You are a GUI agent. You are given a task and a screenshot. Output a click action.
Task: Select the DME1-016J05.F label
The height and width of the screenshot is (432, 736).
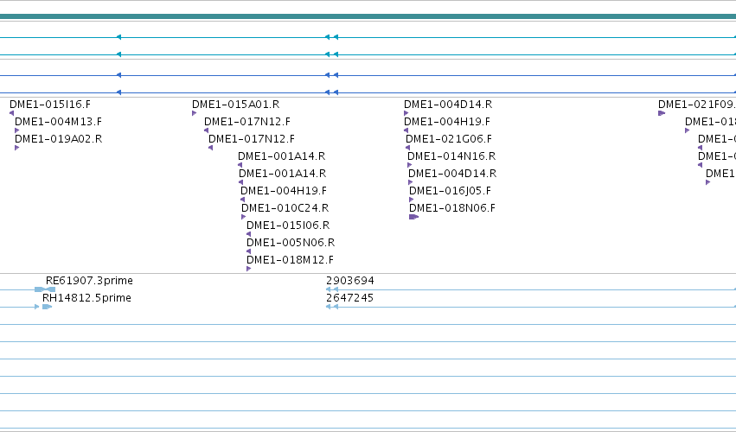(x=450, y=191)
